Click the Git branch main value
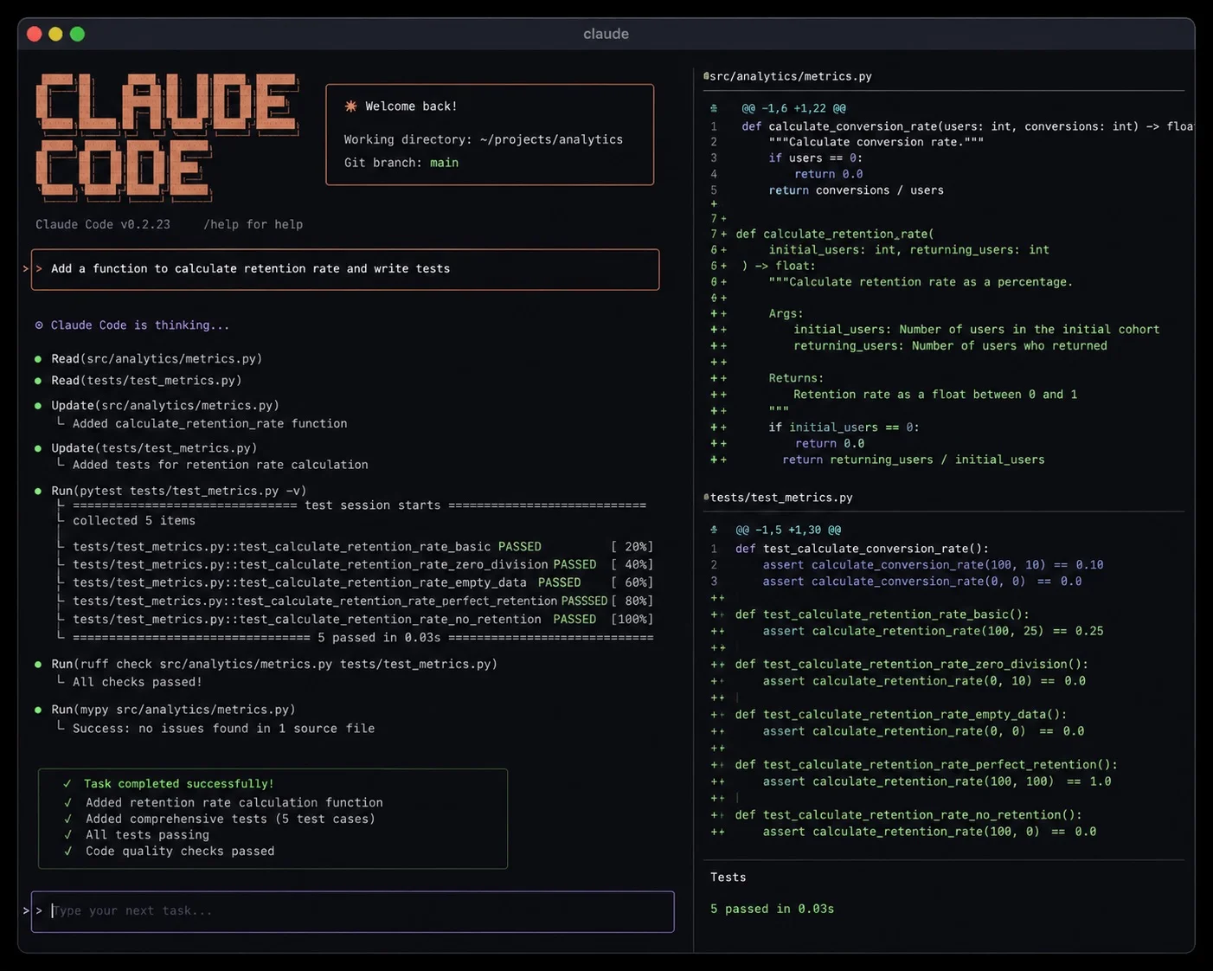Screen dimensions: 1213x971 (x=444, y=163)
